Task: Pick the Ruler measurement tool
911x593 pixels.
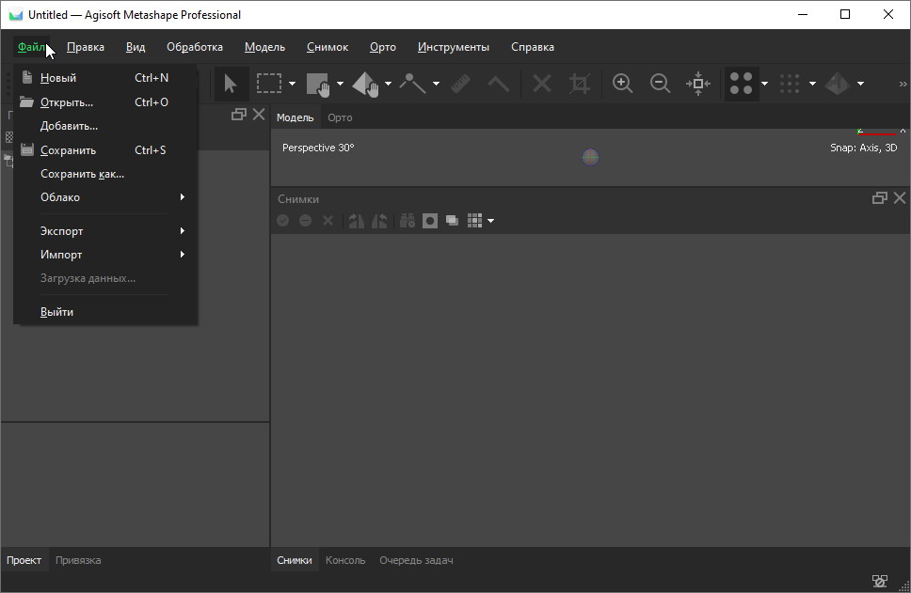Action: pos(460,85)
